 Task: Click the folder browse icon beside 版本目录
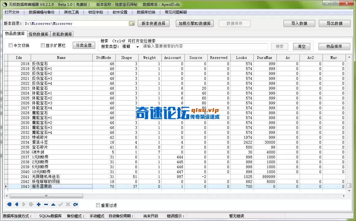coord(132,24)
